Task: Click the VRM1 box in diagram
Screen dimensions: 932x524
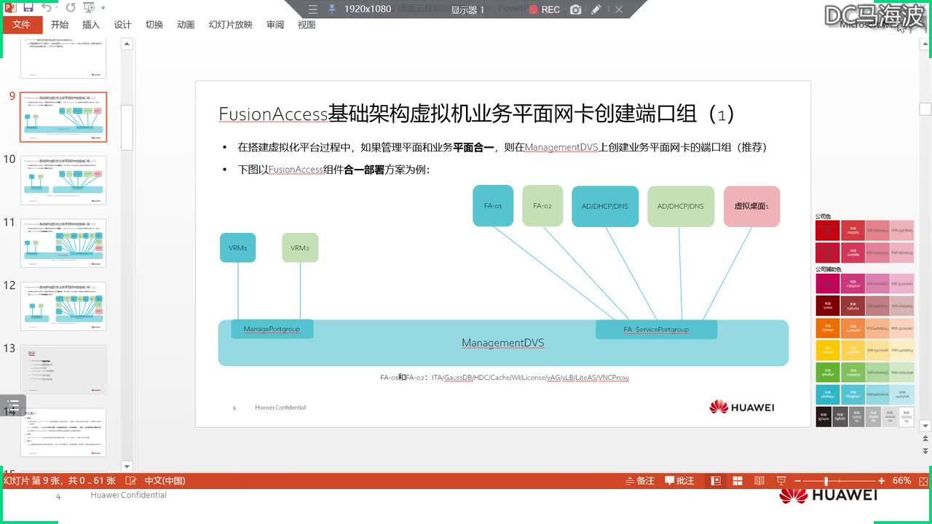Action: coord(237,248)
